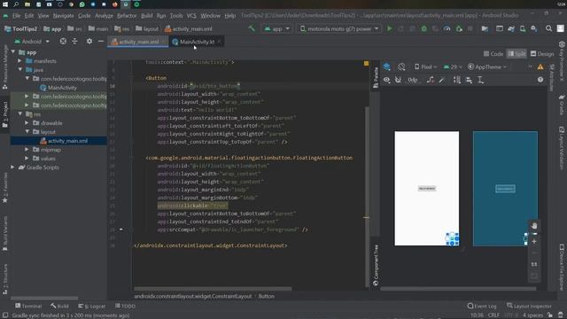This screenshot has width=567, height=319.
Task: Click the Infer Constraints wand icon
Action: pos(441,80)
